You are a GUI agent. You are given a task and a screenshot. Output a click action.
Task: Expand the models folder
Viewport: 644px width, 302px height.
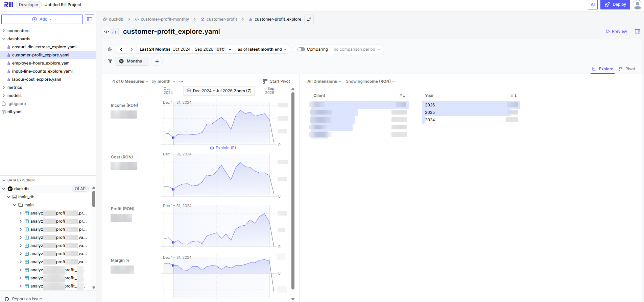[4, 96]
